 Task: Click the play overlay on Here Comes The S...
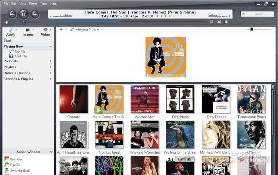(x=98, y=110)
